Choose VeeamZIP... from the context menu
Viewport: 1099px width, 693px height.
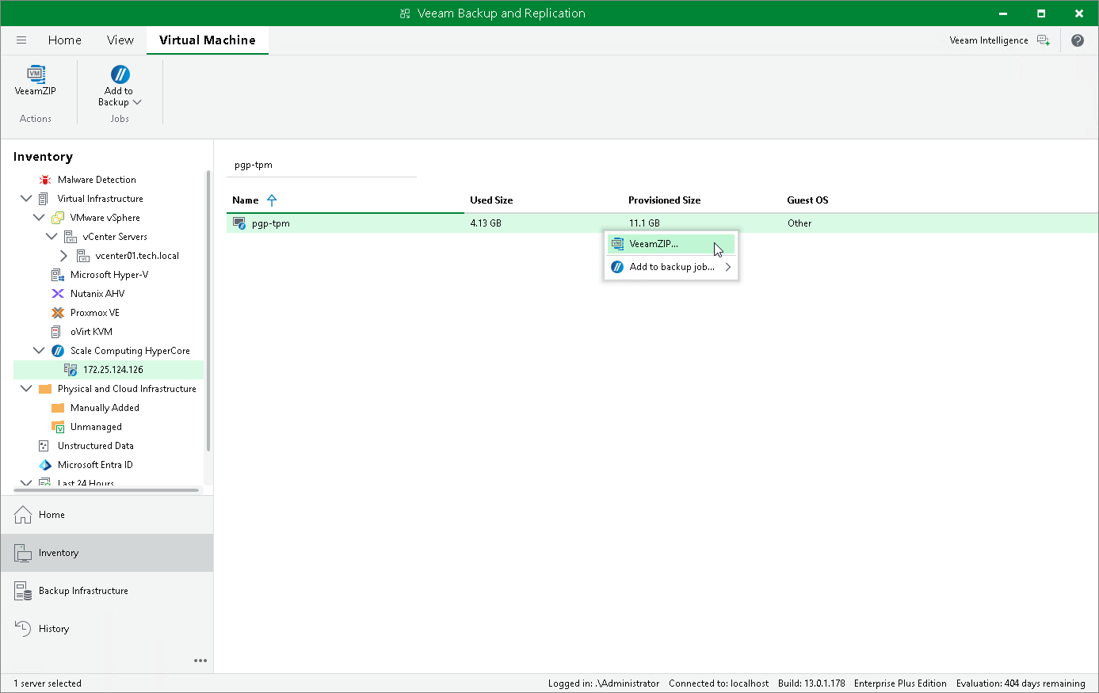point(671,244)
